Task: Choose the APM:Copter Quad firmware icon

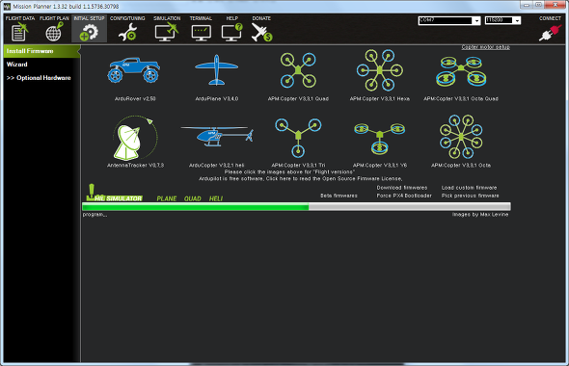Action: point(298,70)
